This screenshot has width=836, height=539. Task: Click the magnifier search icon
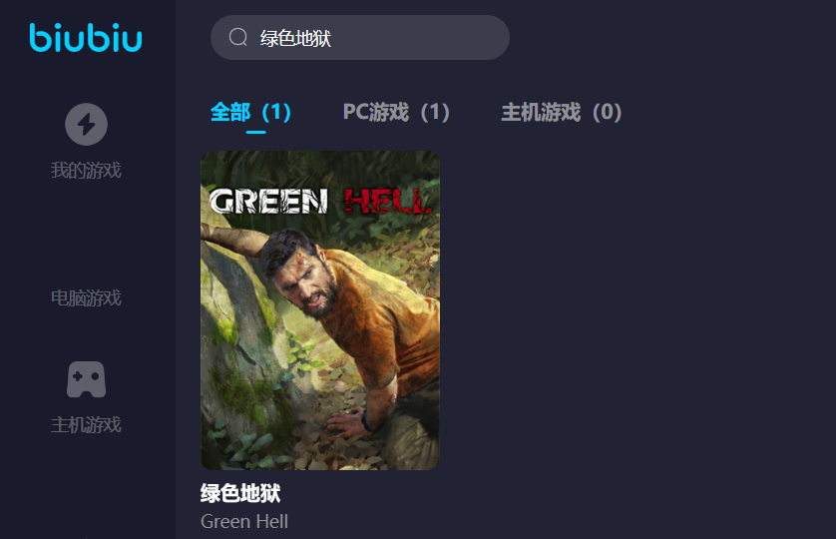point(237,37)
